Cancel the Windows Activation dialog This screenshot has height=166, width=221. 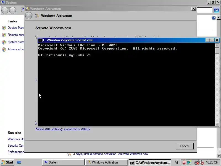(185, 146)
